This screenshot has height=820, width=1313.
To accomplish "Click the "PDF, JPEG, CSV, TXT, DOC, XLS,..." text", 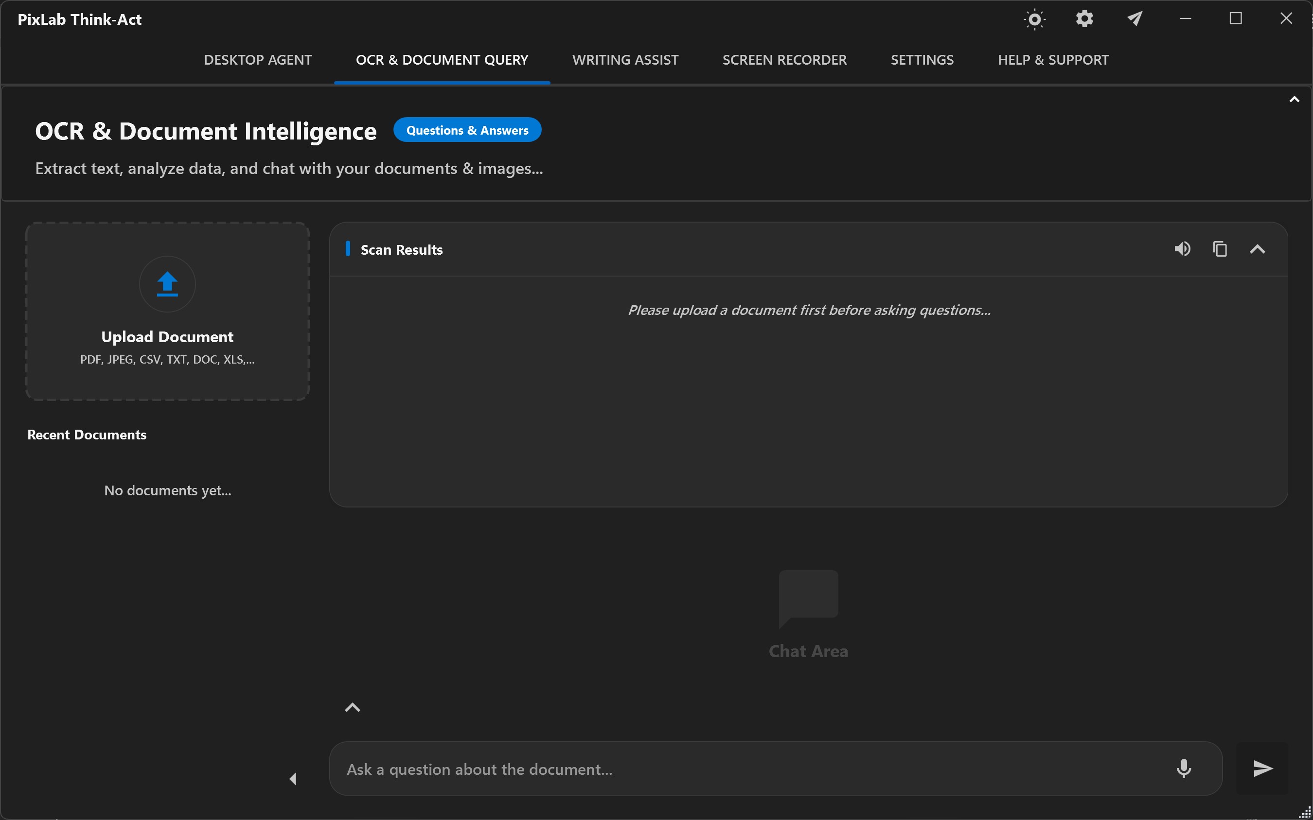I will tap(167, 360).
